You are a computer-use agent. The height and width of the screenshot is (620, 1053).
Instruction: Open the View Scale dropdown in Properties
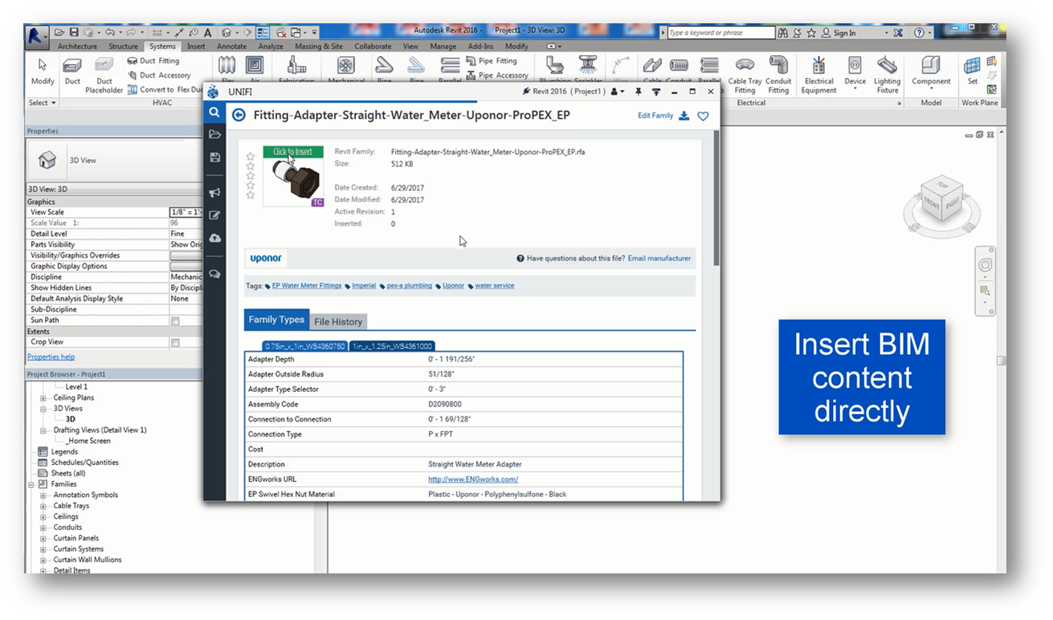point(185,212)
